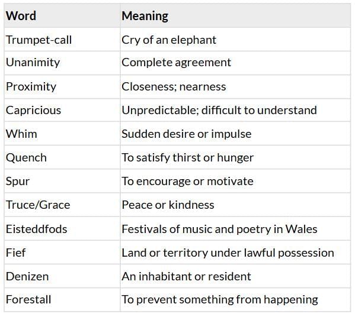Select the word Quench
Screen dimensions: 355x317
tap(26, 158)
